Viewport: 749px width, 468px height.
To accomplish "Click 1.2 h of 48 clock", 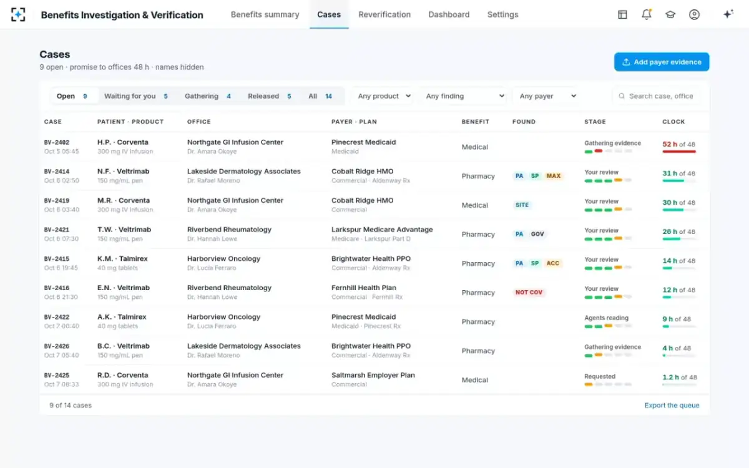I will pyautogui.click(x=680, y=378).
